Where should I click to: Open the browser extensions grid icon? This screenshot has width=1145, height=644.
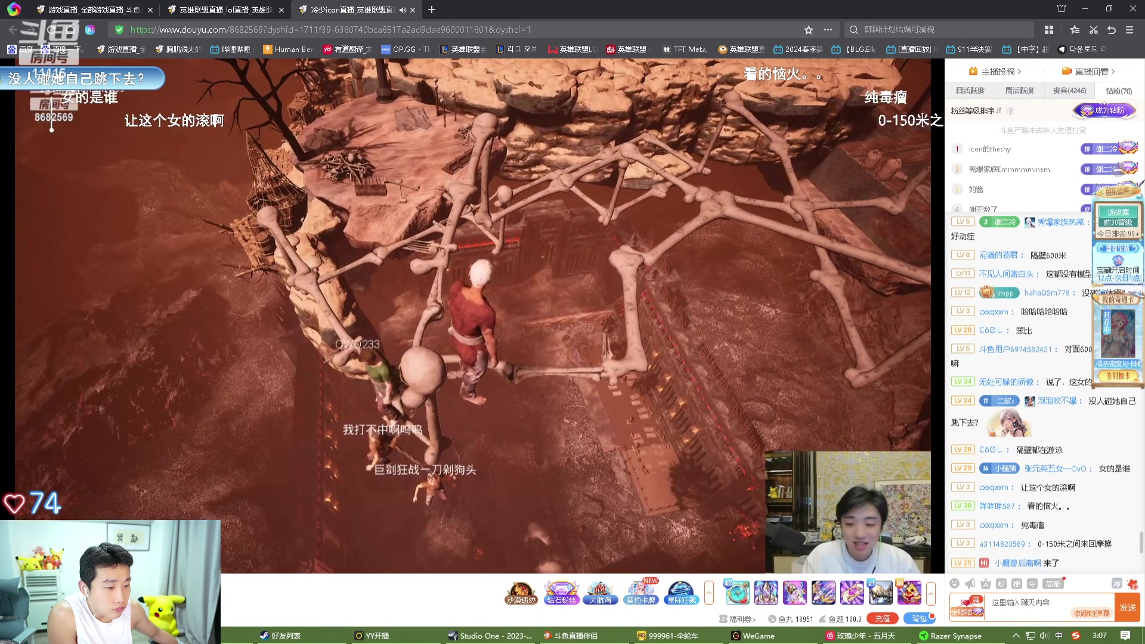point(1049,30)
